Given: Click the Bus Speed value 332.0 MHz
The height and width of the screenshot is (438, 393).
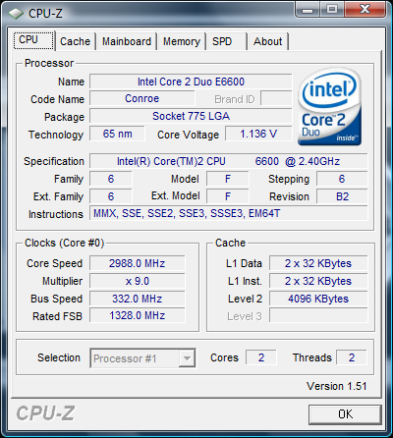Looking at the screenshot, I should tap(138, 299).
